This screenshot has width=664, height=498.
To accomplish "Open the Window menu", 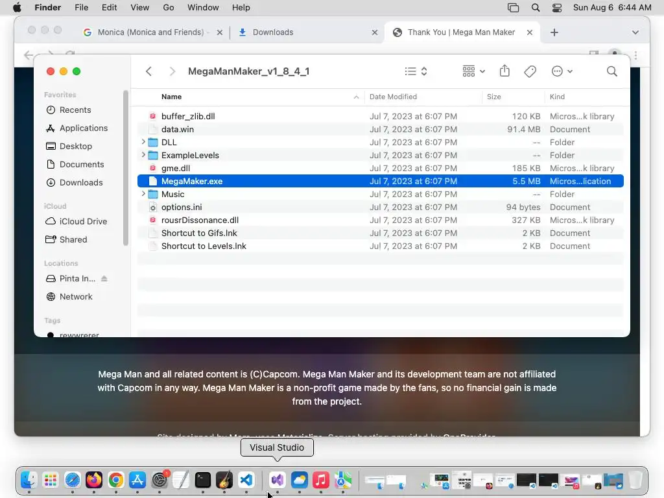I will (x=203, y=8).
